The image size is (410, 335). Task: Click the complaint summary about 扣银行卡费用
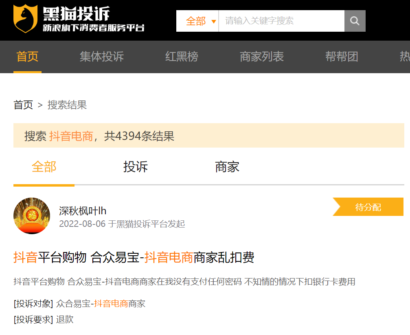tap(184, 282)
